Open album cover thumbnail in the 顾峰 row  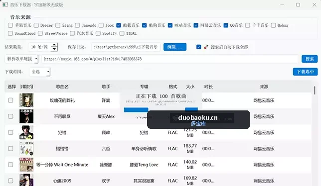point(26,132)
